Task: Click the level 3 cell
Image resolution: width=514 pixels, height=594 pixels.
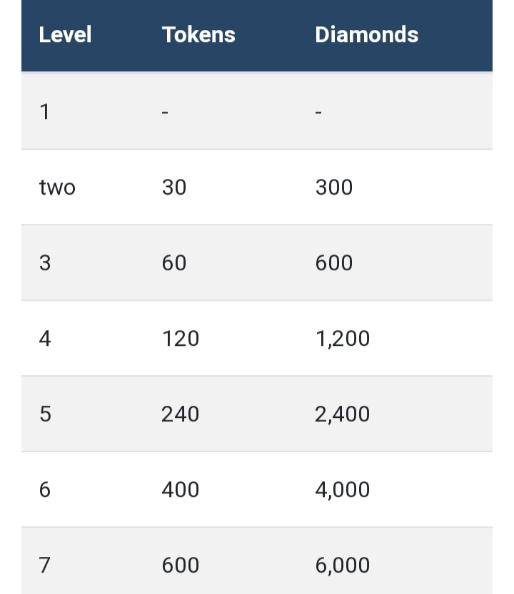Action: click(x=45, y=263)
